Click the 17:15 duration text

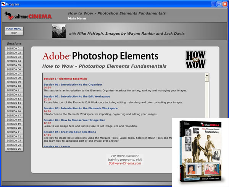47,135
